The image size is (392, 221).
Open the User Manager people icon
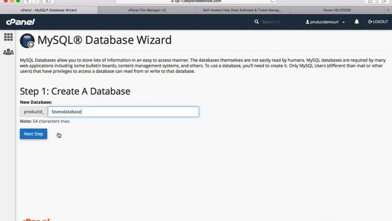8,52
